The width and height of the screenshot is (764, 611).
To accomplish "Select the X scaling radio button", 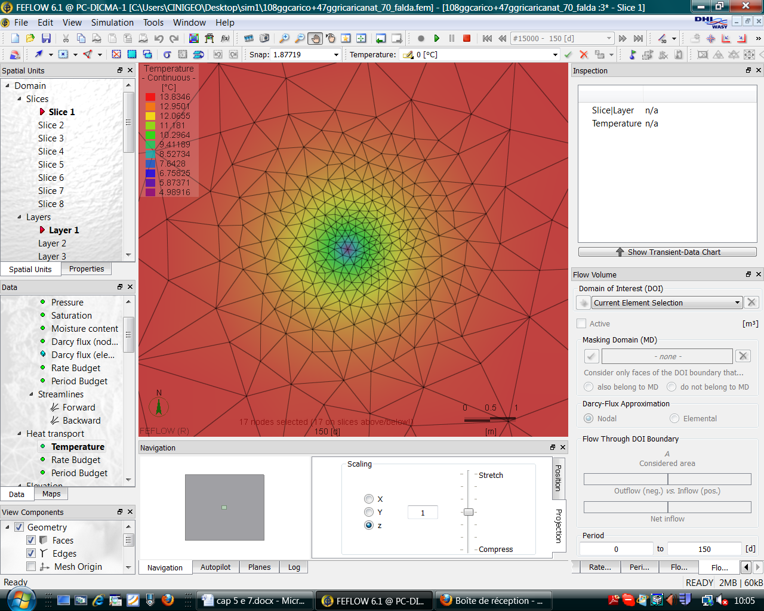I will tap(369, 499).
